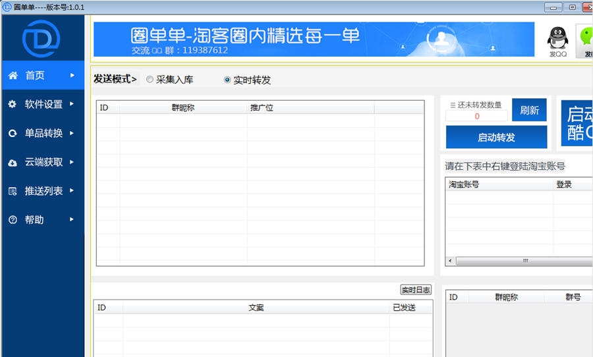Expand the 软件设置 submenu arrow
This screenshot has width=593, height=357.
pos(72,103)
